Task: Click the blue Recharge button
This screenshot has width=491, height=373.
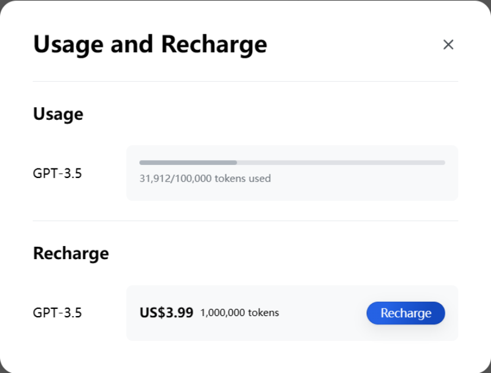Action: pyautogui.click(x=406, y=313)
